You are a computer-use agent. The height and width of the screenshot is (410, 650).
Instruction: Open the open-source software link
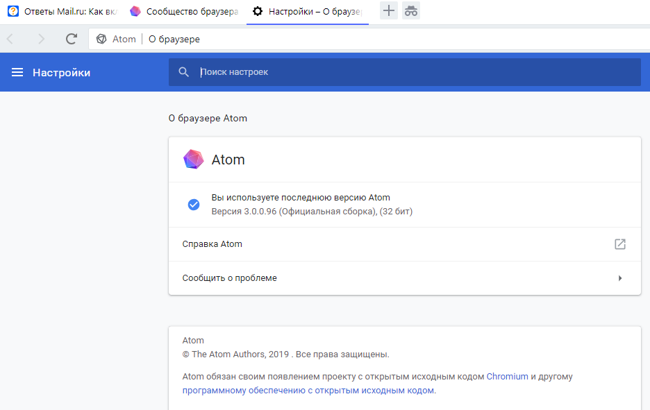point(308,390)
